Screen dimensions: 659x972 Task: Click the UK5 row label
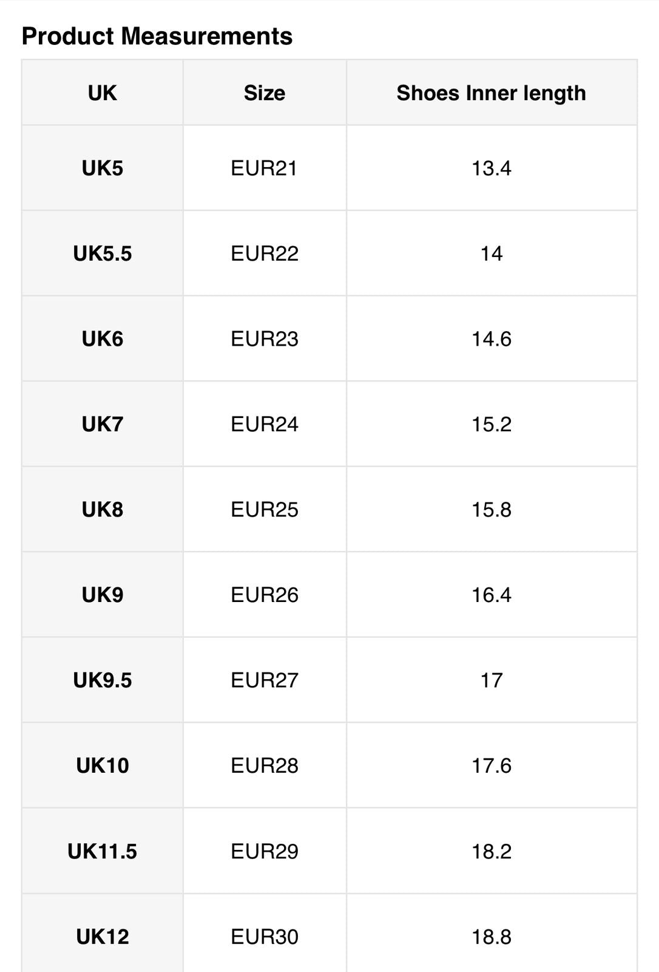[103, 168]
